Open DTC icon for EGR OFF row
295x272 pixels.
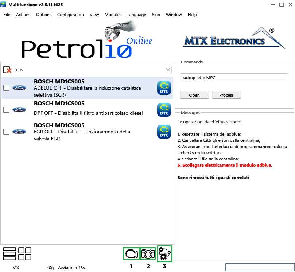[164, 132]
